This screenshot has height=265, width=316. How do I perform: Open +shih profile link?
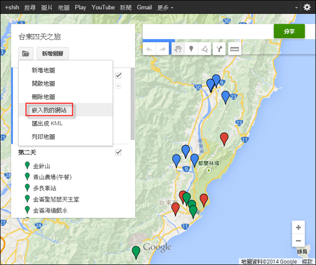point(12,8)
